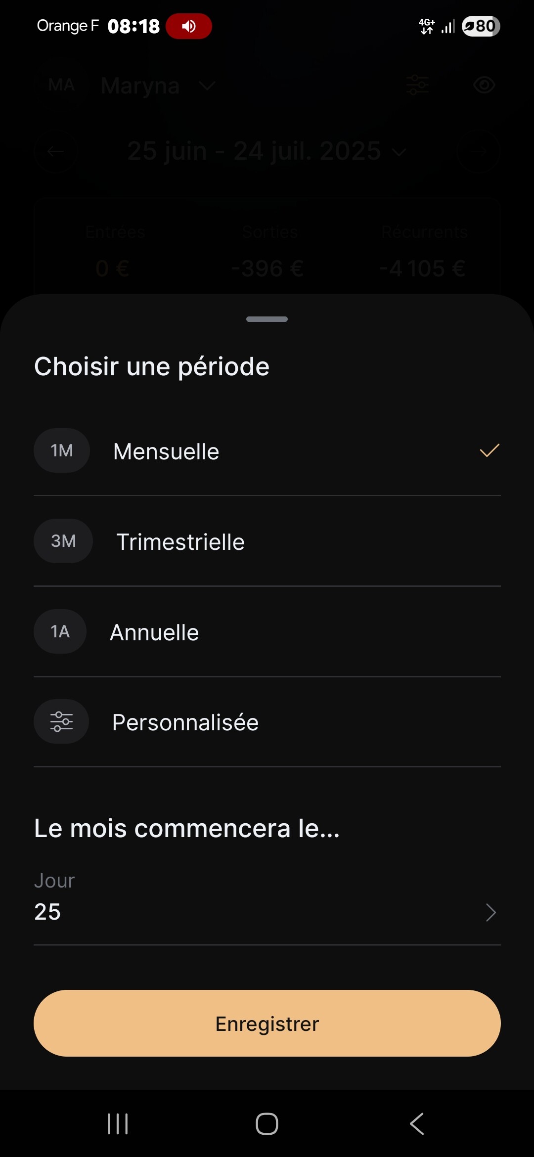
Task: Tap the Jour value 25 field
Action: click(47, 911)
